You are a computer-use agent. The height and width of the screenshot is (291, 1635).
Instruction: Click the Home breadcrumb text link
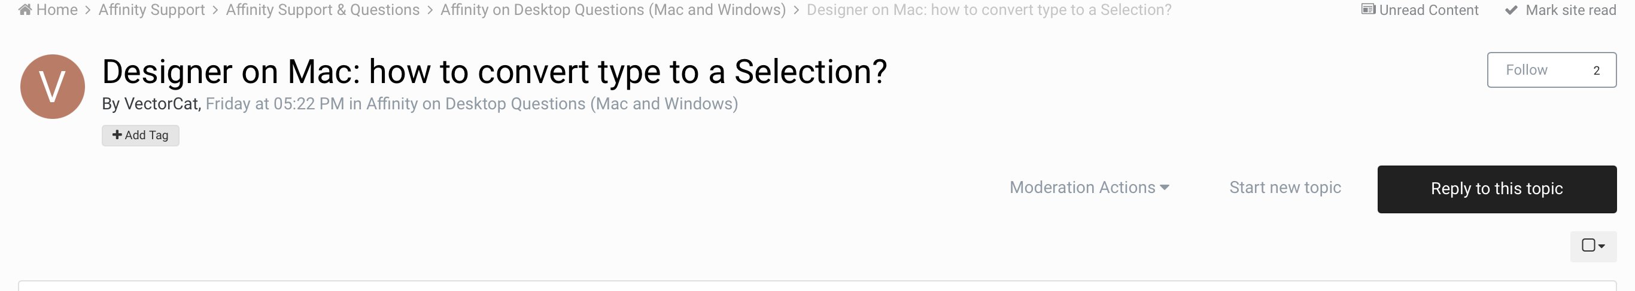[57, 10]
